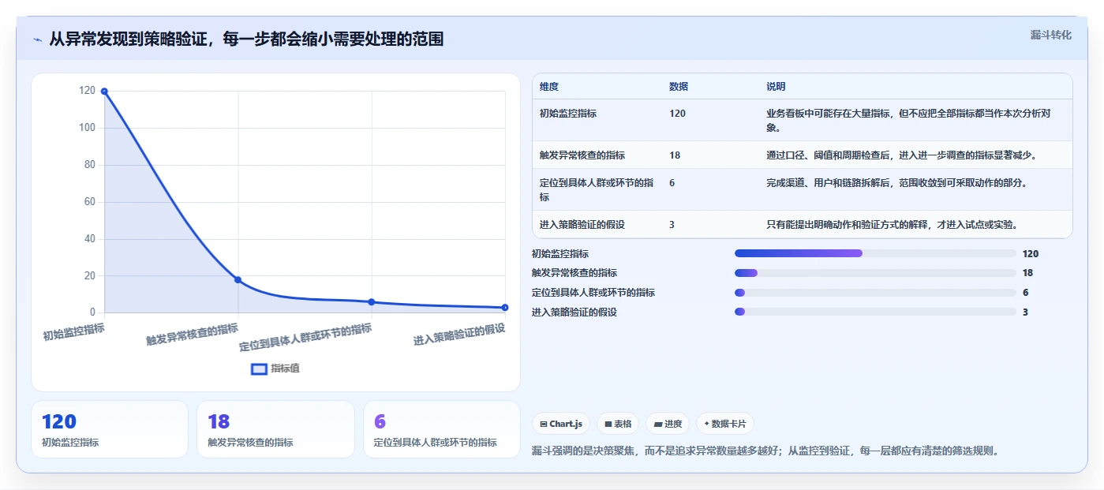This screenshot has height=490, width=1104.
Task: Toggle the 指标值 legend label under the chart
Action: [x=286, y=368]
